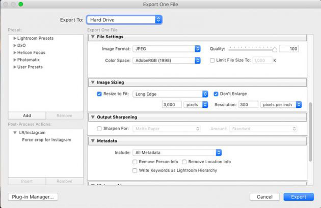Cancel the export dialog
321x208 pixels.
(264, 197)
